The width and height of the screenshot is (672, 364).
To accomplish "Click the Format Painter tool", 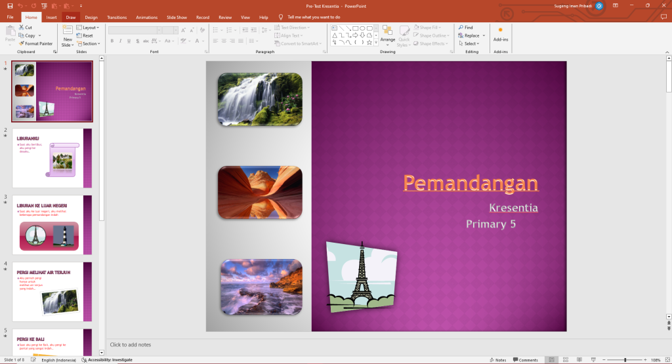I will (x=35, y=43).
